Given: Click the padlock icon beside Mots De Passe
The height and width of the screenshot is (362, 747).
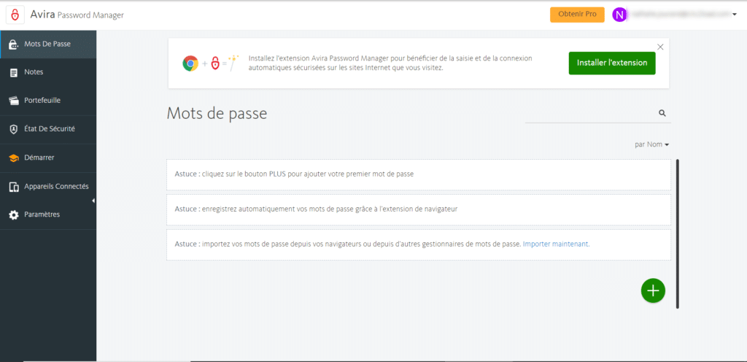Looking at the screenshot, I should click(x=14, y=45).
